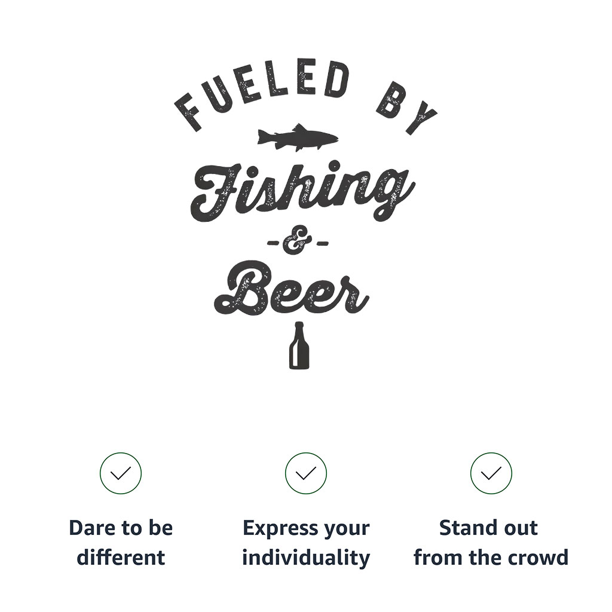Click the fish silhouette icon

coord(298,137)
